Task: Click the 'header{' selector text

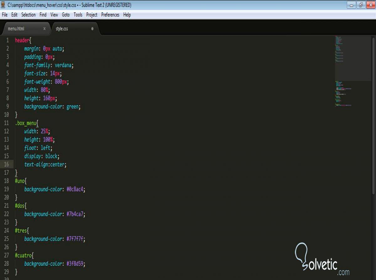Action: [23, 40]
